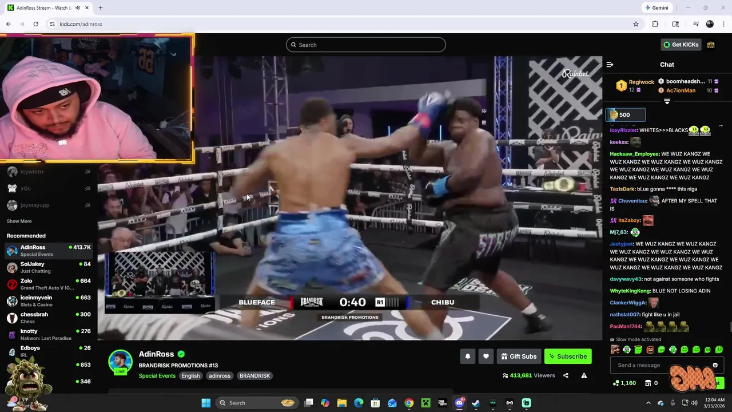Click the chat scrollbar
This screenshot has width=732, height=412.
pyautogui.click(x=730, y=327)
